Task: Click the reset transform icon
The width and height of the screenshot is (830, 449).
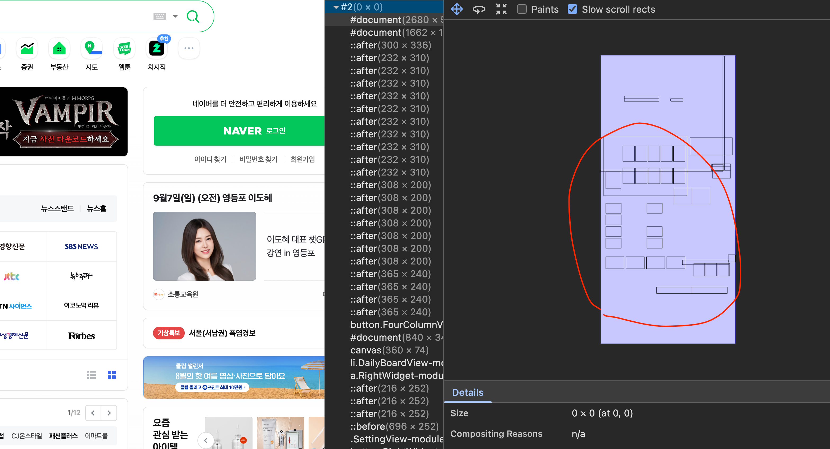Action: 501,9
